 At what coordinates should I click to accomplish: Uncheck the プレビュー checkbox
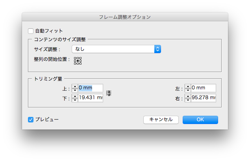(x=31, y=119)
